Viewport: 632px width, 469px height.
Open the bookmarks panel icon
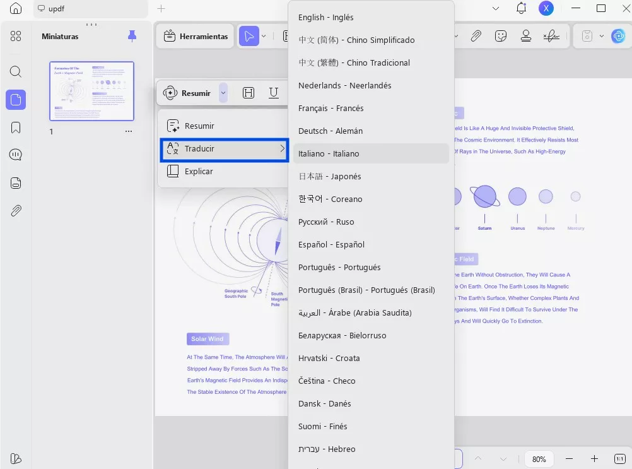[x=16, y=128]
